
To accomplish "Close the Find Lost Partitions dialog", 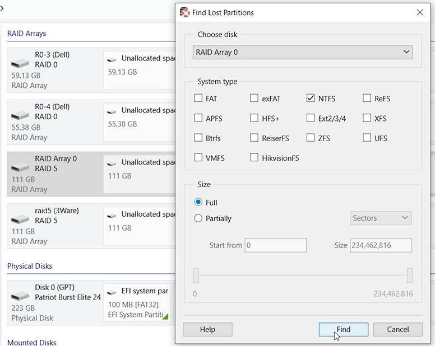I will [420, 12].
